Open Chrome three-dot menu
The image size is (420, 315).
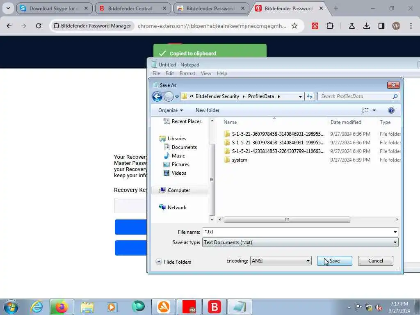411,26
